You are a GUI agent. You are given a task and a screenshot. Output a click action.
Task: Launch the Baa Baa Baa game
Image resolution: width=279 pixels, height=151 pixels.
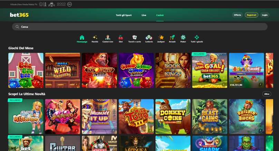(x=26, y=71)
